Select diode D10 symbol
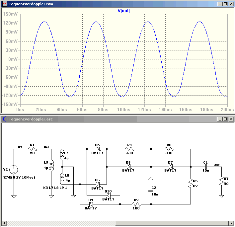Viewport: 235px width, 227px height. [109, 195]
